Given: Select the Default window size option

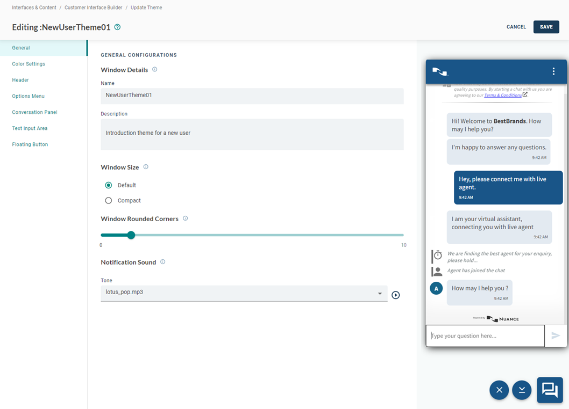Looking at the screenshot, I should (x=108, y=185).
